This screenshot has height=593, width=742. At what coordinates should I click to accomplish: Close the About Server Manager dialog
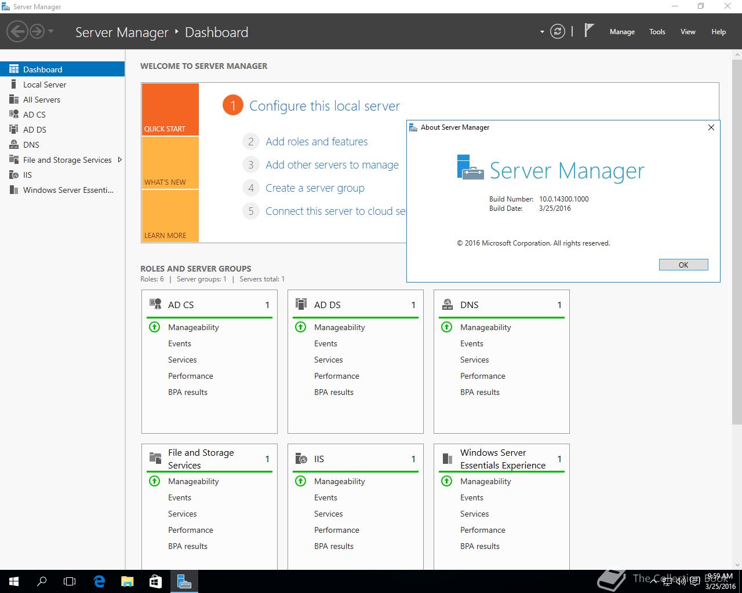click(711, 127)
